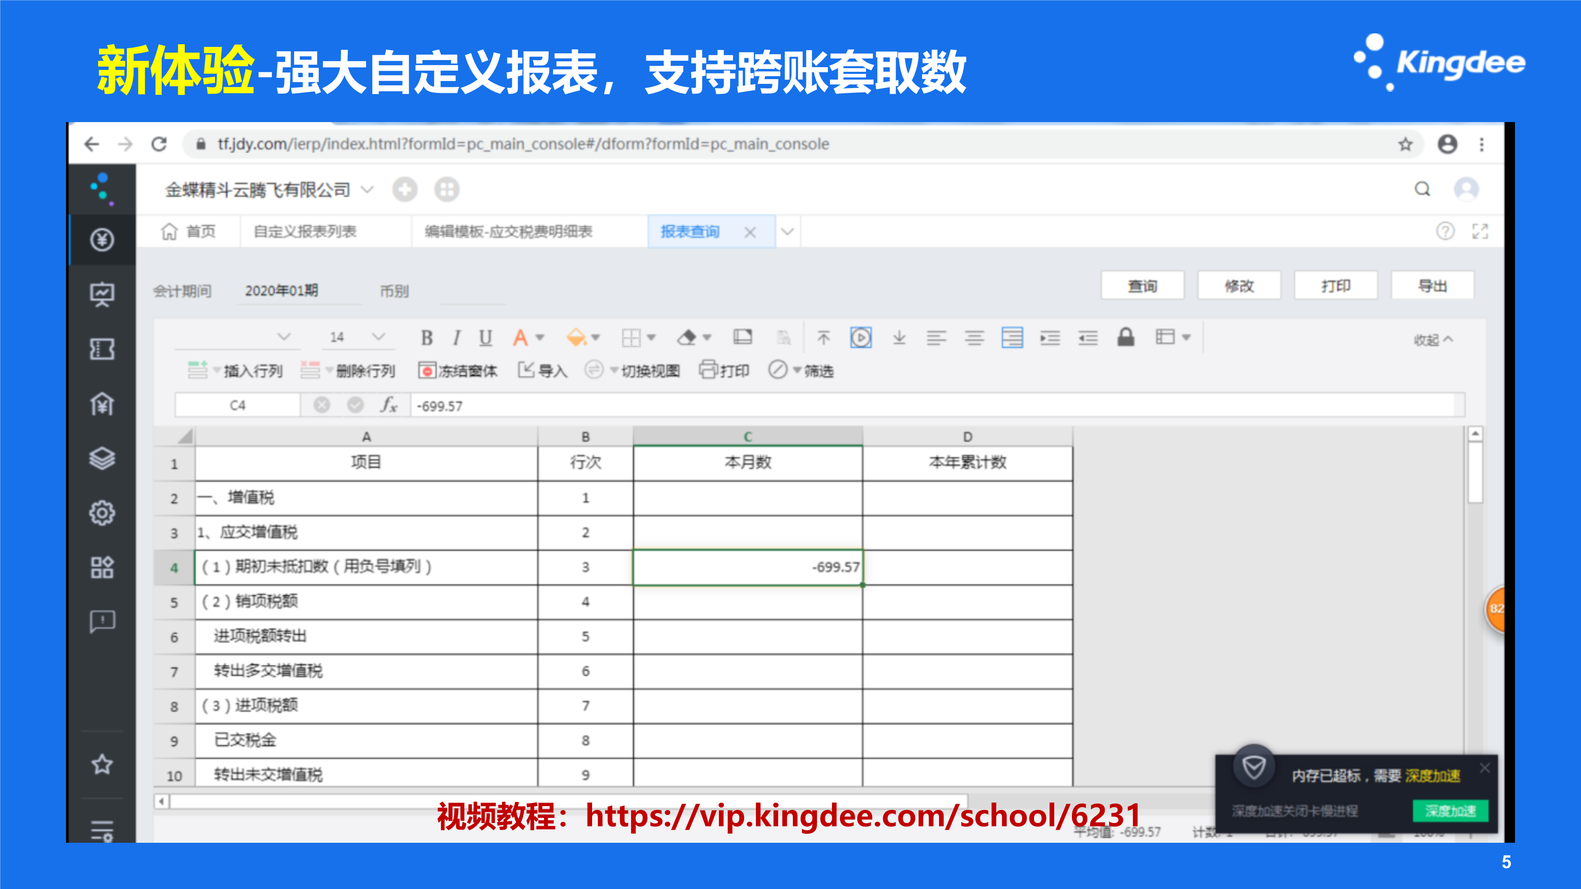This screenshot has width=1581, height=889.
Task: Click 插入行列 insert rows columns
Action: (235, 371)
